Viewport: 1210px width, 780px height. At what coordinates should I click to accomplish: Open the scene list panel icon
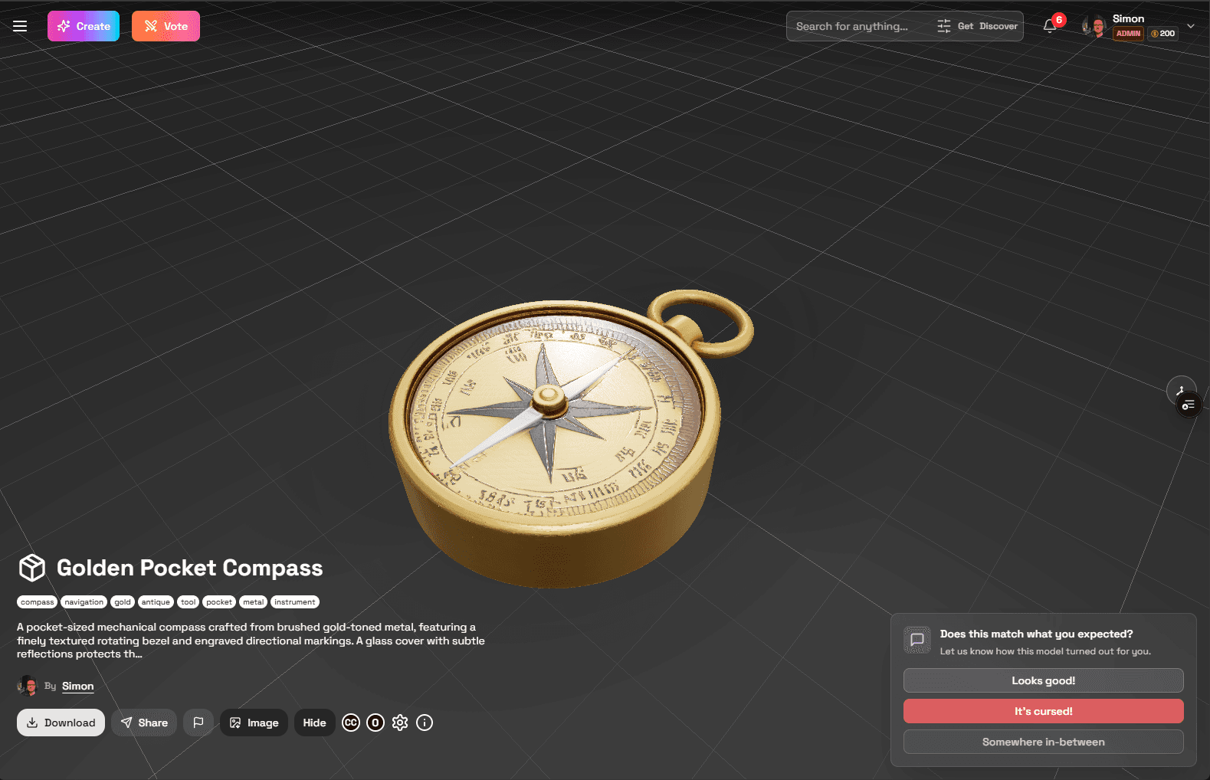click(1189, 405)
